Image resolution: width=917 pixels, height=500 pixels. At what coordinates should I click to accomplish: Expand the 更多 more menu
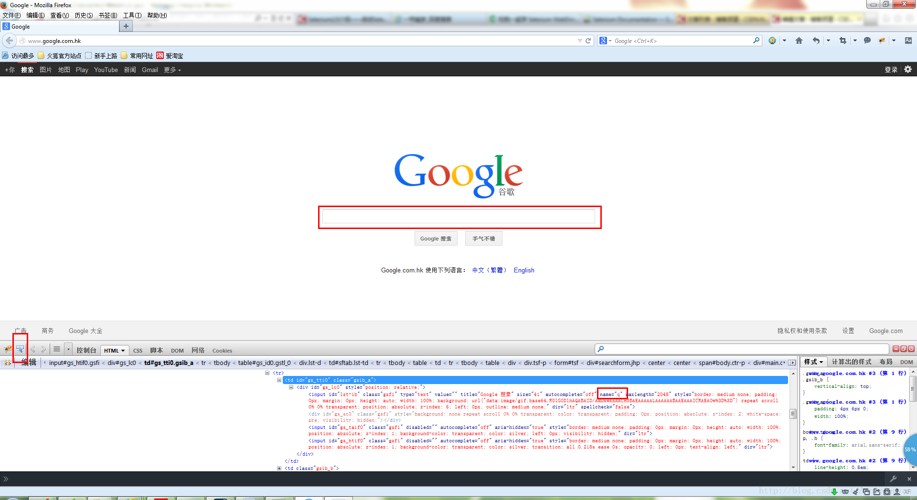point(172,70)
